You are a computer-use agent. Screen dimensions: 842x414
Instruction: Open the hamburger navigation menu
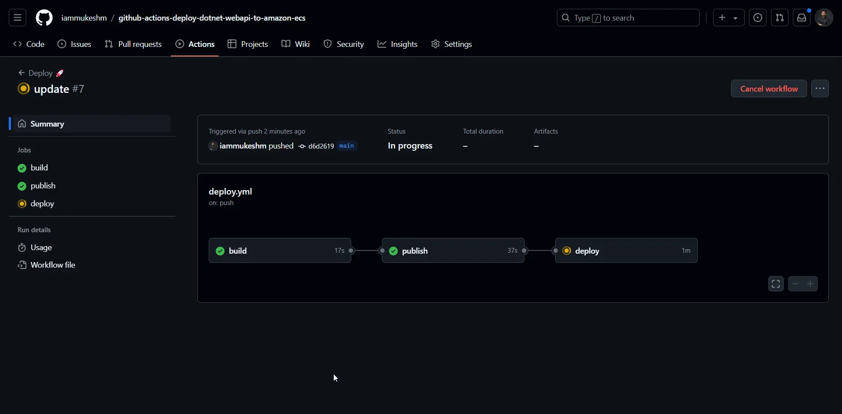click(18, 18)
